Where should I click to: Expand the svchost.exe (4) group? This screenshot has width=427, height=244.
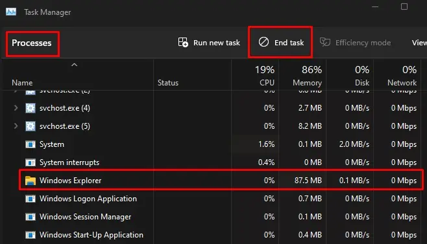(16, 108)
